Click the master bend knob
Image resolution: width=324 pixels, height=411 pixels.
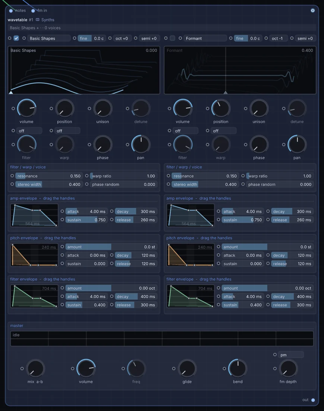click(238, 368)
